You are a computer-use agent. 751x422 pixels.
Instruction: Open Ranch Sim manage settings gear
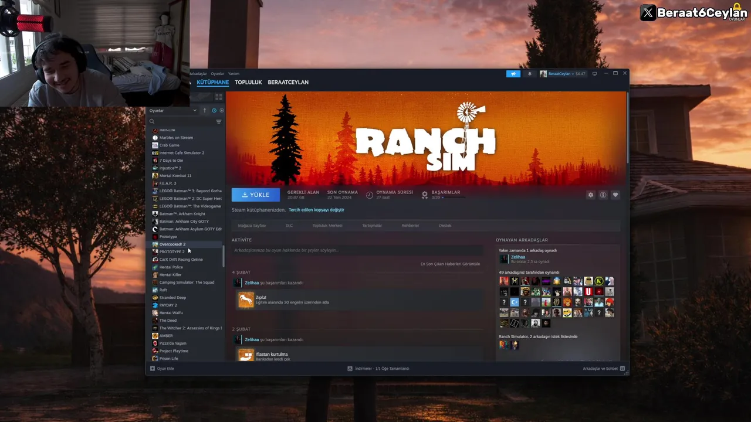tap(591, 195)
